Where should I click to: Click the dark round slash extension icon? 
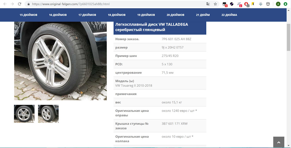point(232,4)
